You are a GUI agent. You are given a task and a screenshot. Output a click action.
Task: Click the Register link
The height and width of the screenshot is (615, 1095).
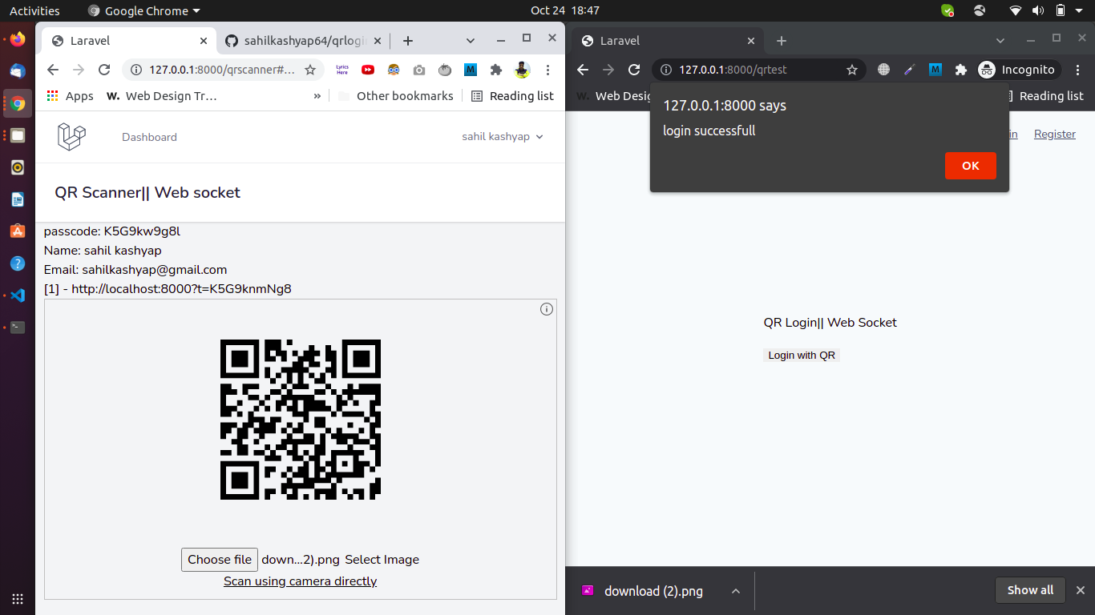point(1055,135)
